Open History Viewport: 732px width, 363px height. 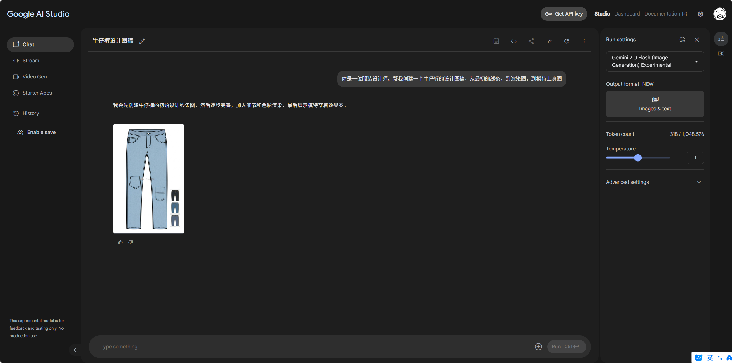pos(40,113)
